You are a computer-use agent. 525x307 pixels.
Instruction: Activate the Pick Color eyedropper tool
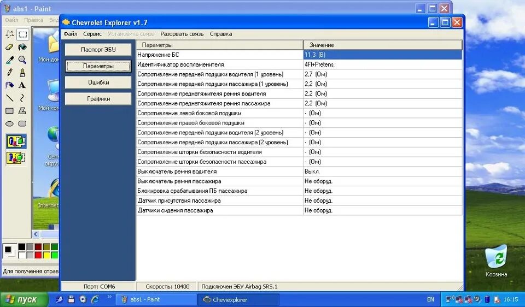(10, 60)
